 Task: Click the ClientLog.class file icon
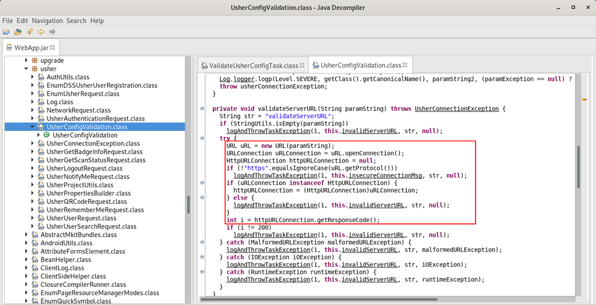[35, 268]
